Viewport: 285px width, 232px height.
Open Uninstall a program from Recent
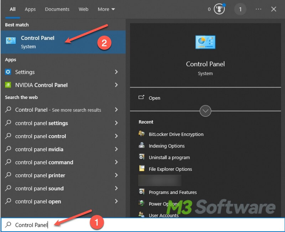[169, 158]
